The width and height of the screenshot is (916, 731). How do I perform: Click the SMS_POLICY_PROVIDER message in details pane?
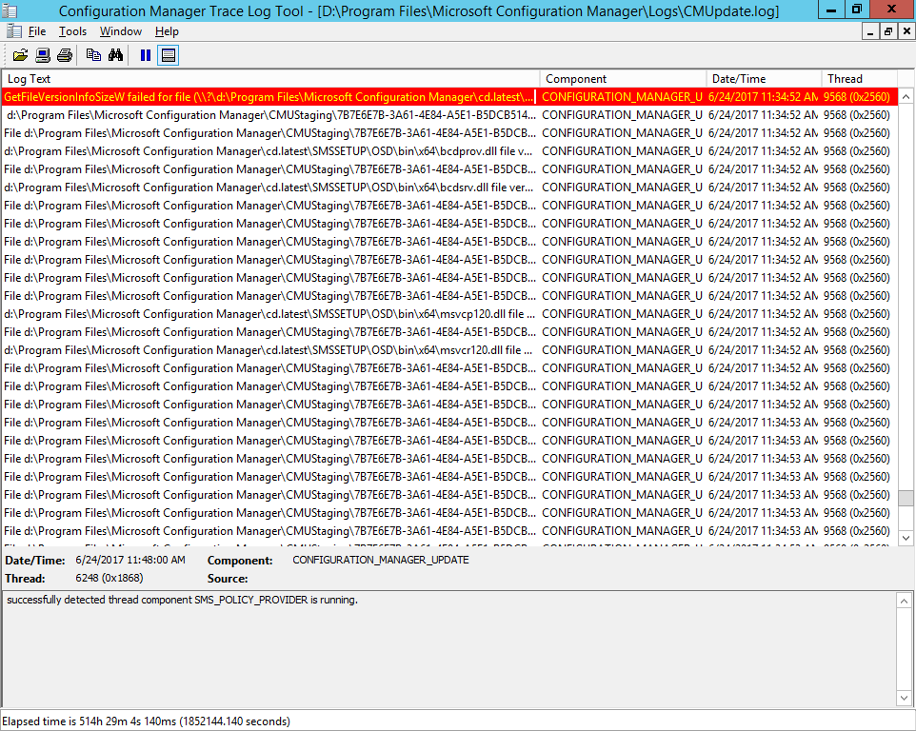[182, 600]
